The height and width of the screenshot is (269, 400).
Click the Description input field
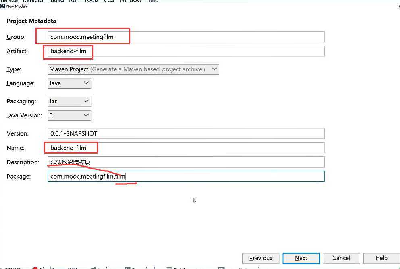[186, 162]
